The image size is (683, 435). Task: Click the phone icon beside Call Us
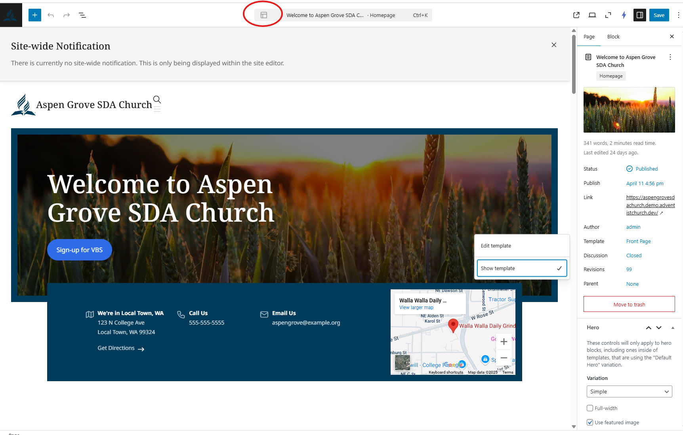coord(181,314)
